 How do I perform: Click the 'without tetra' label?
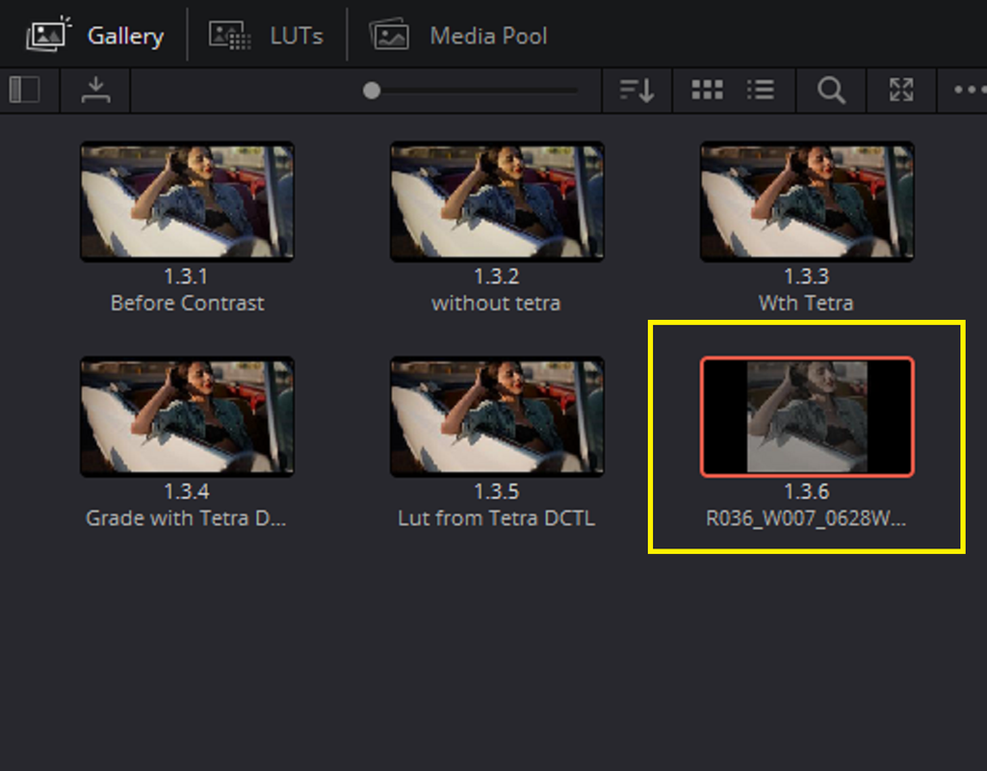point(496,303)
